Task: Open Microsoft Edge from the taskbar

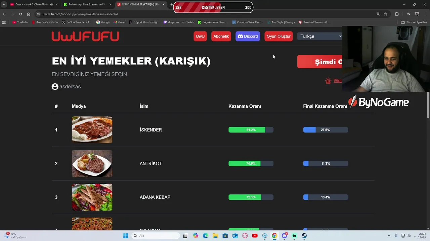Action: point(205,236)
